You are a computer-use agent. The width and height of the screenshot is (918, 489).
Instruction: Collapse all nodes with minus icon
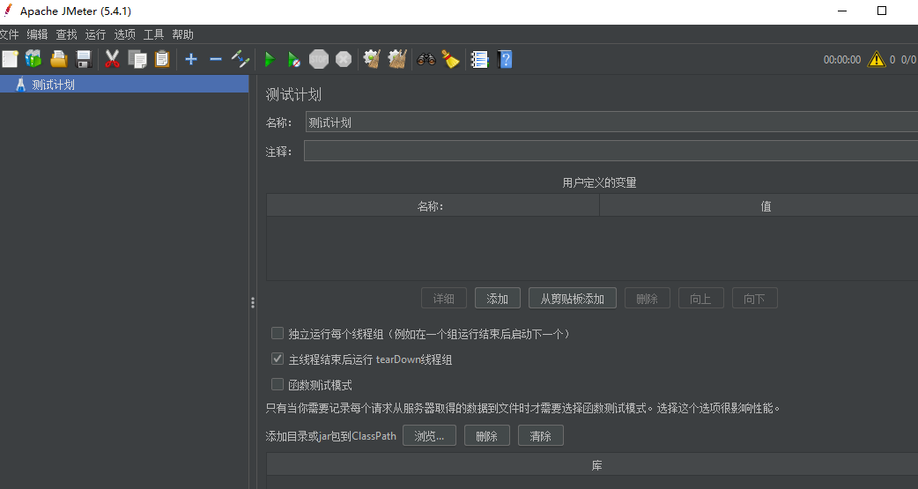pyautogui.click(x=216, y=59)
